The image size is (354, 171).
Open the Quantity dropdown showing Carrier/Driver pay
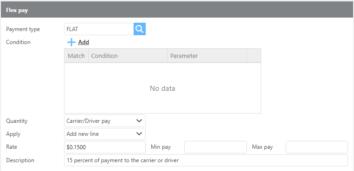tap(105, 121)
